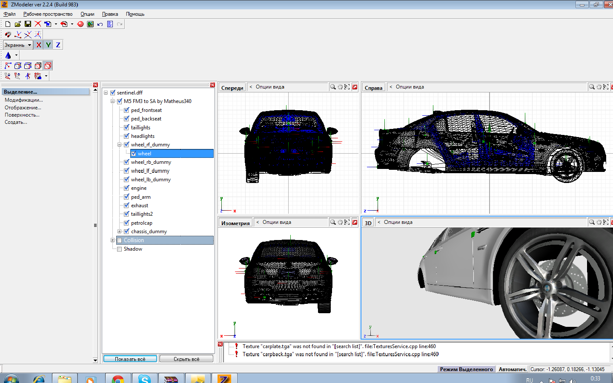Click the red X close-file toolbar icon
The width and height of the screenshot is (613, 383).
[38, 24]
